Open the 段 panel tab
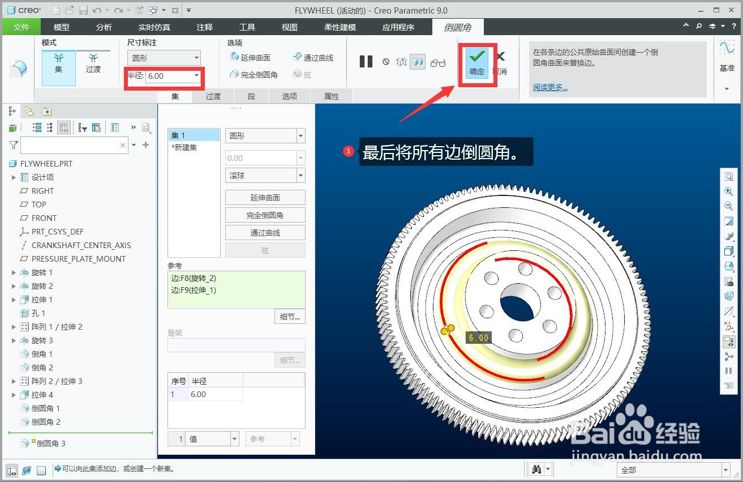Image resolution: width=743 pixels, height=482 pixels. 252,96
